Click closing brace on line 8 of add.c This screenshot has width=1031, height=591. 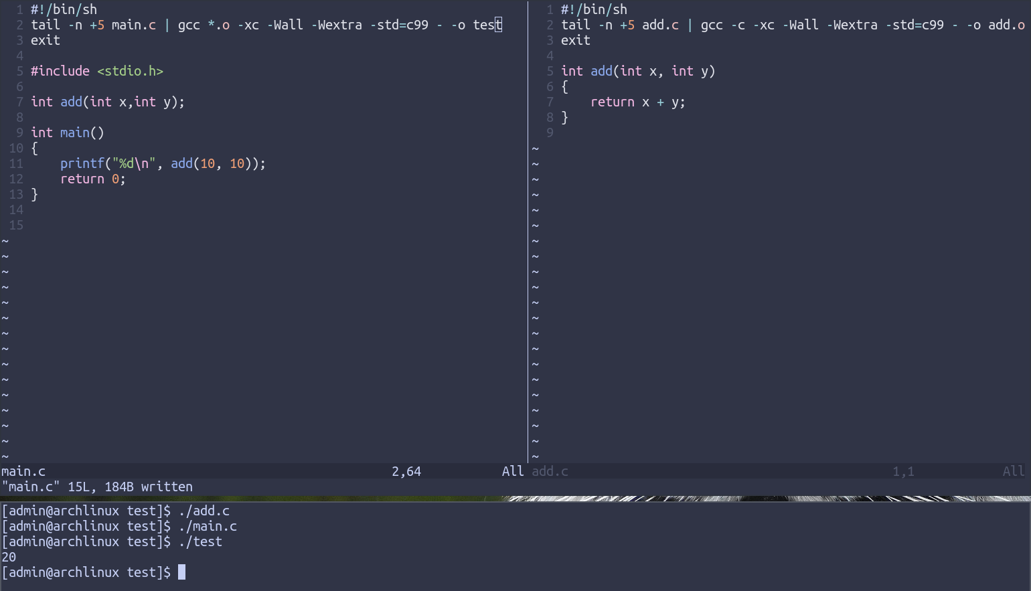point(565,117)
